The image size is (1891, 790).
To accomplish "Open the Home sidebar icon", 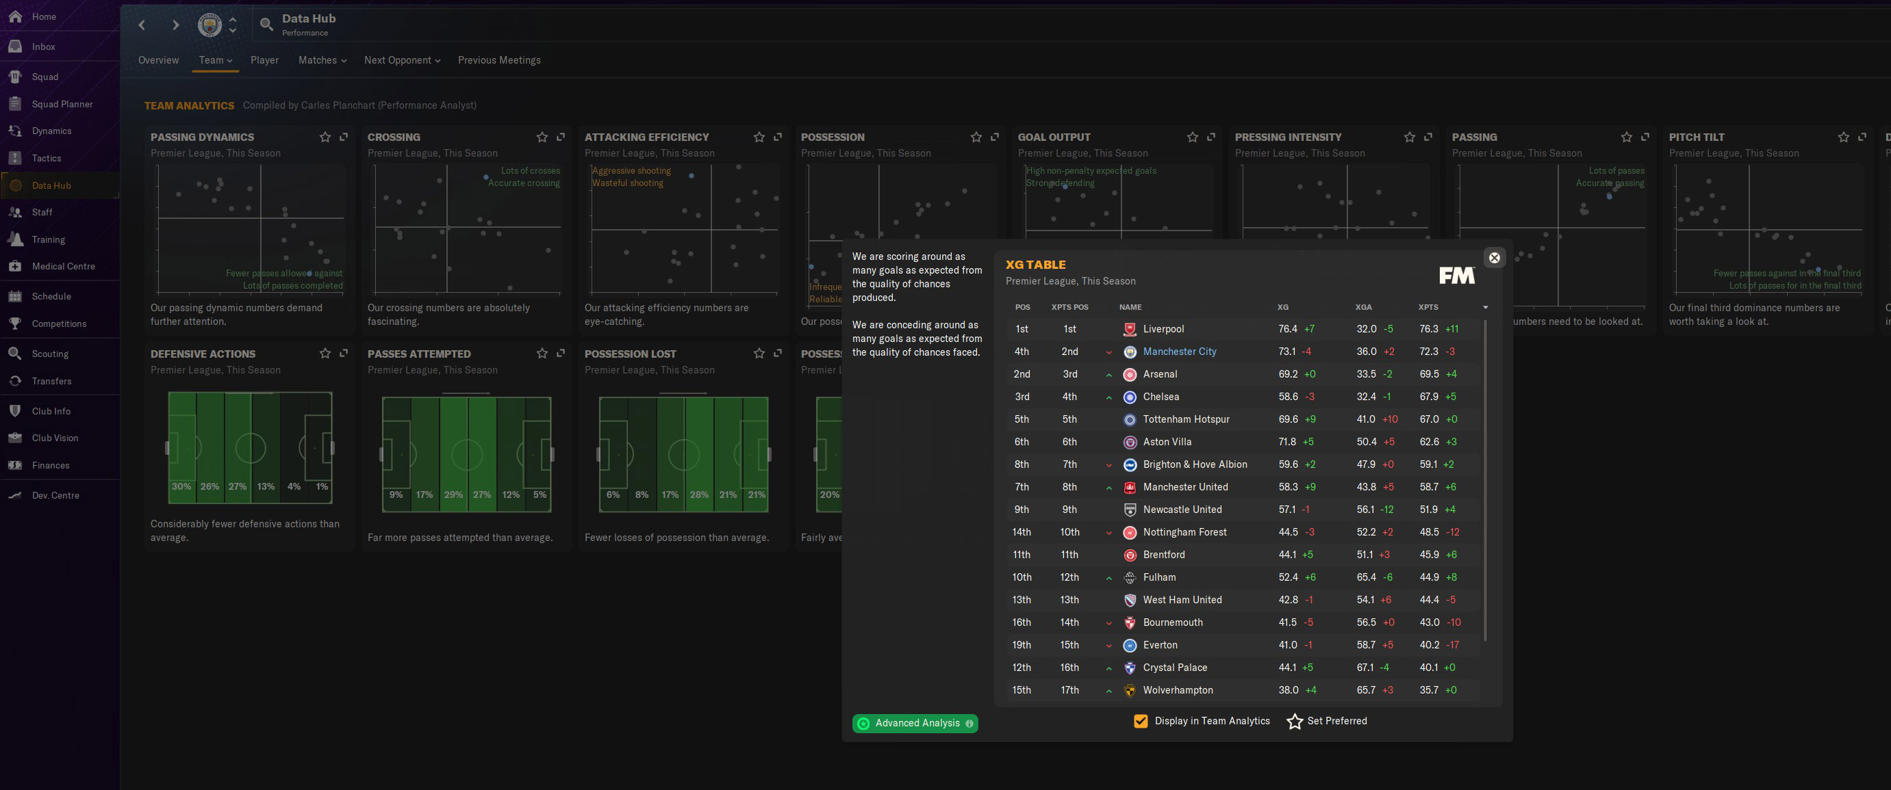I will coord(14,16).
